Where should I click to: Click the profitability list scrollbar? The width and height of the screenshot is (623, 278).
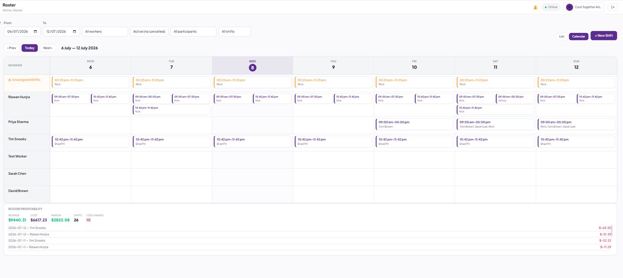(612, 231)
